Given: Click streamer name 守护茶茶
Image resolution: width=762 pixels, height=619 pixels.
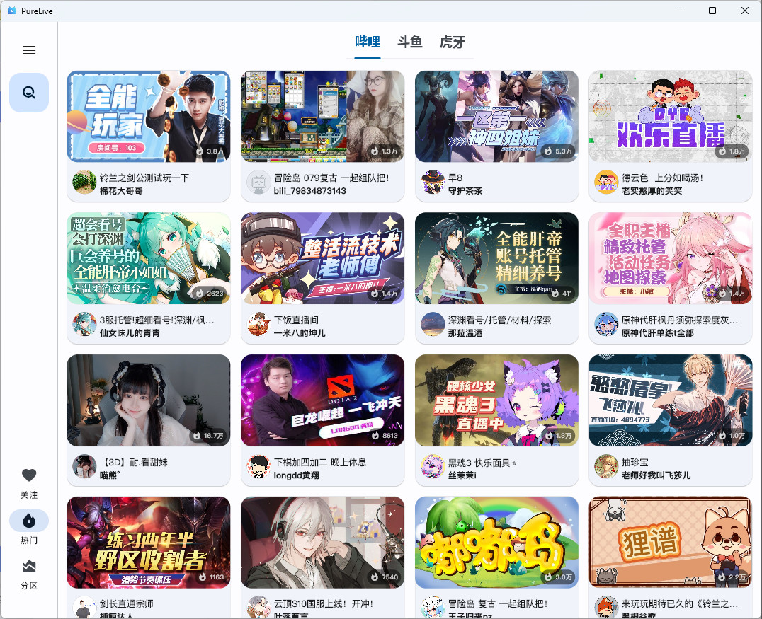Looking at the screenshot, I should tap(465, 191).
